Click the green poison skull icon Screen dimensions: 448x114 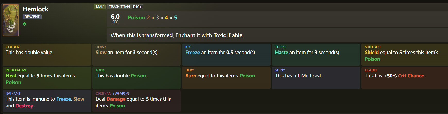24,24
